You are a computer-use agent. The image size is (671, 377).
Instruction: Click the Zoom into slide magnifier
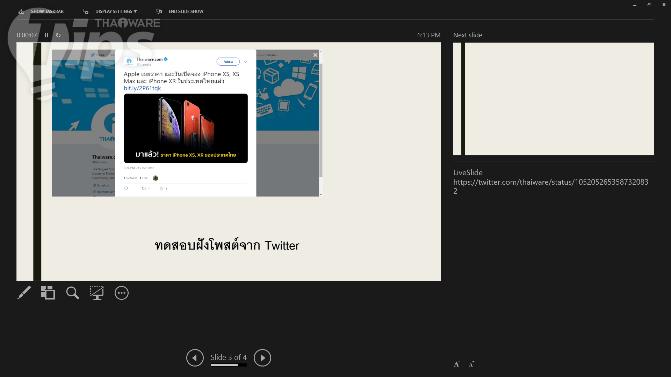point(72,293)
